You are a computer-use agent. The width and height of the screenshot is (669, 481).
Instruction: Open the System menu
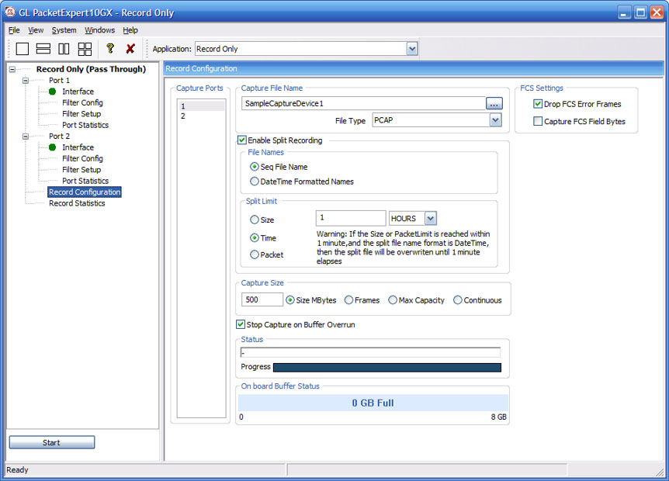pos(64,30)
